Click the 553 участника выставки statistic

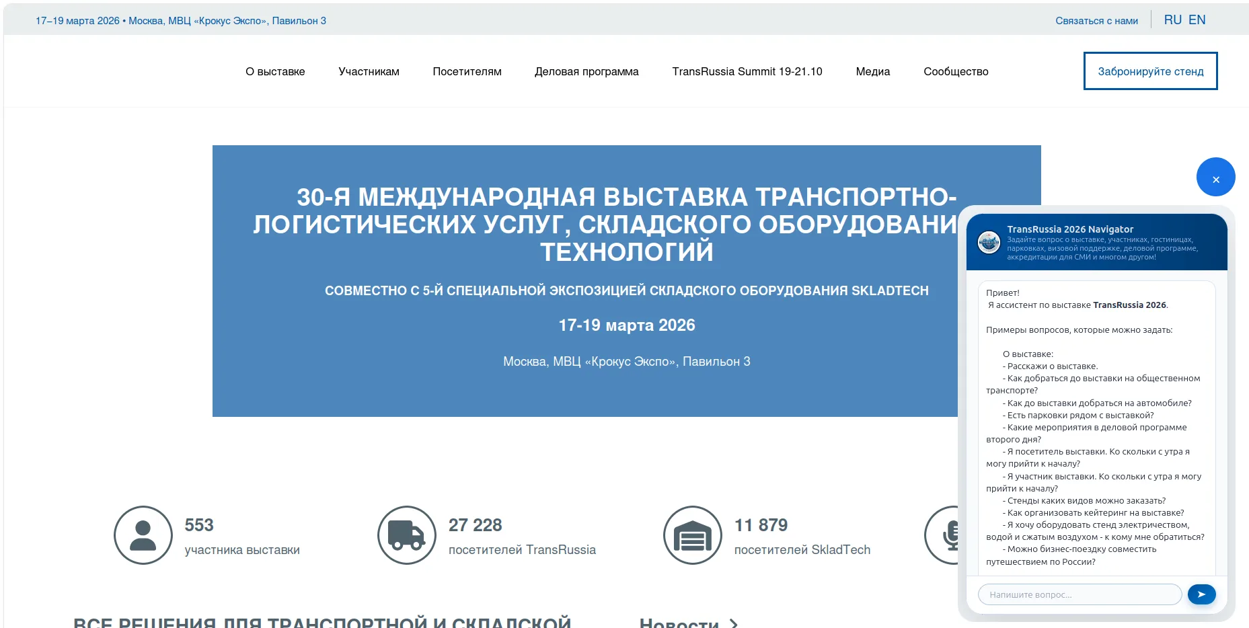242,537
